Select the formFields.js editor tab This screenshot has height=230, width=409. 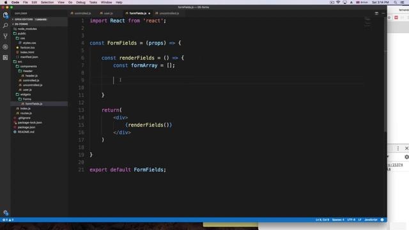[x=136, y=13]
